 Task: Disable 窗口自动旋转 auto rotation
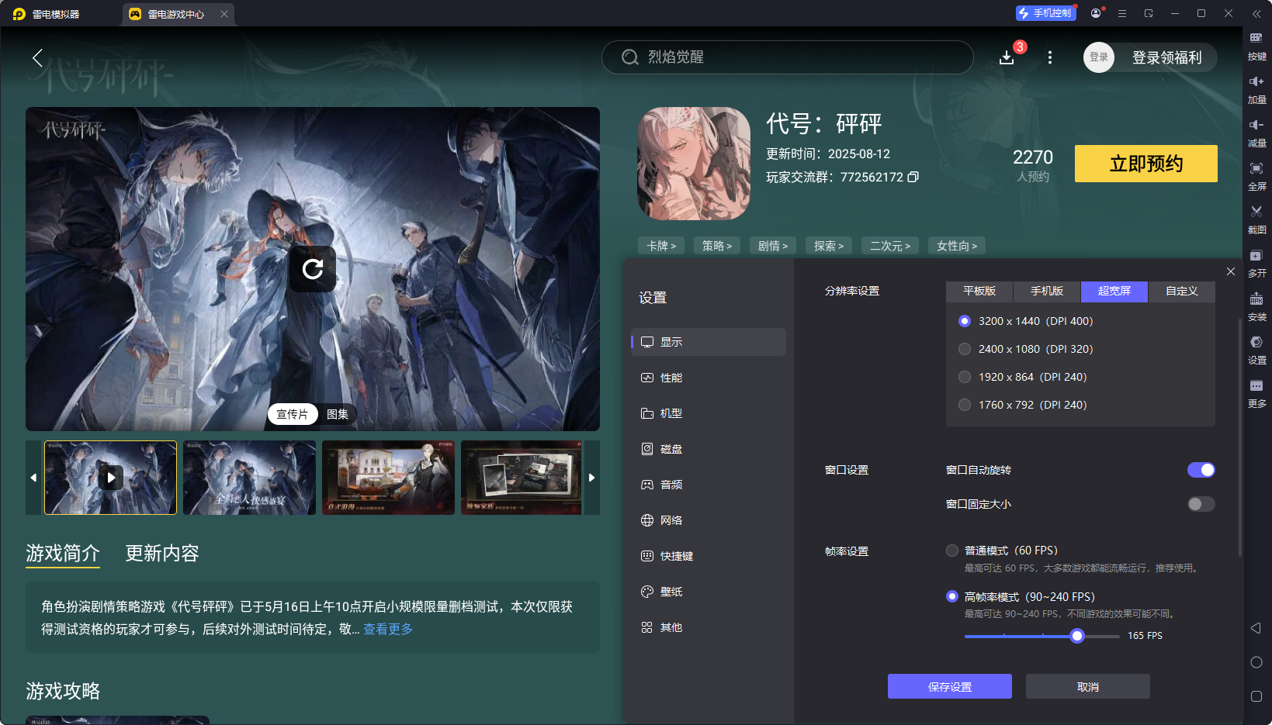1201,470
